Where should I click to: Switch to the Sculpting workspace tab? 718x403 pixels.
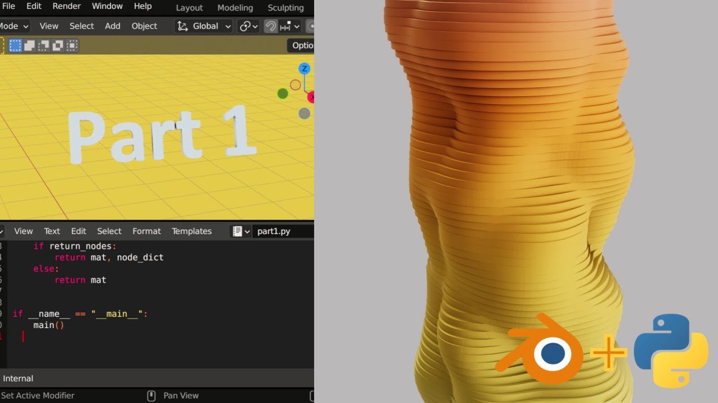coord(285,7)
